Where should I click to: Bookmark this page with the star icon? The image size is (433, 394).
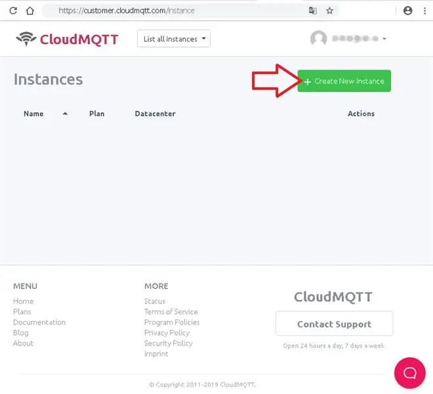(329, 11)
